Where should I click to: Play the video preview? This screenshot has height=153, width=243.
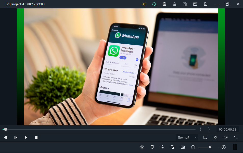26,137
